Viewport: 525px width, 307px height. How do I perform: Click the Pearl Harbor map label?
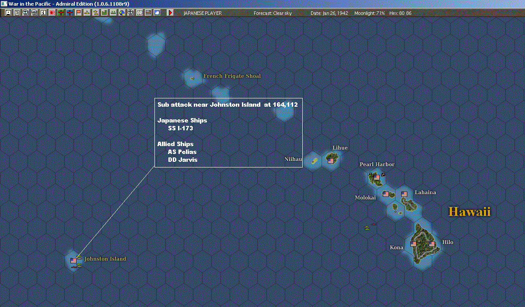[x=377, y=164]
